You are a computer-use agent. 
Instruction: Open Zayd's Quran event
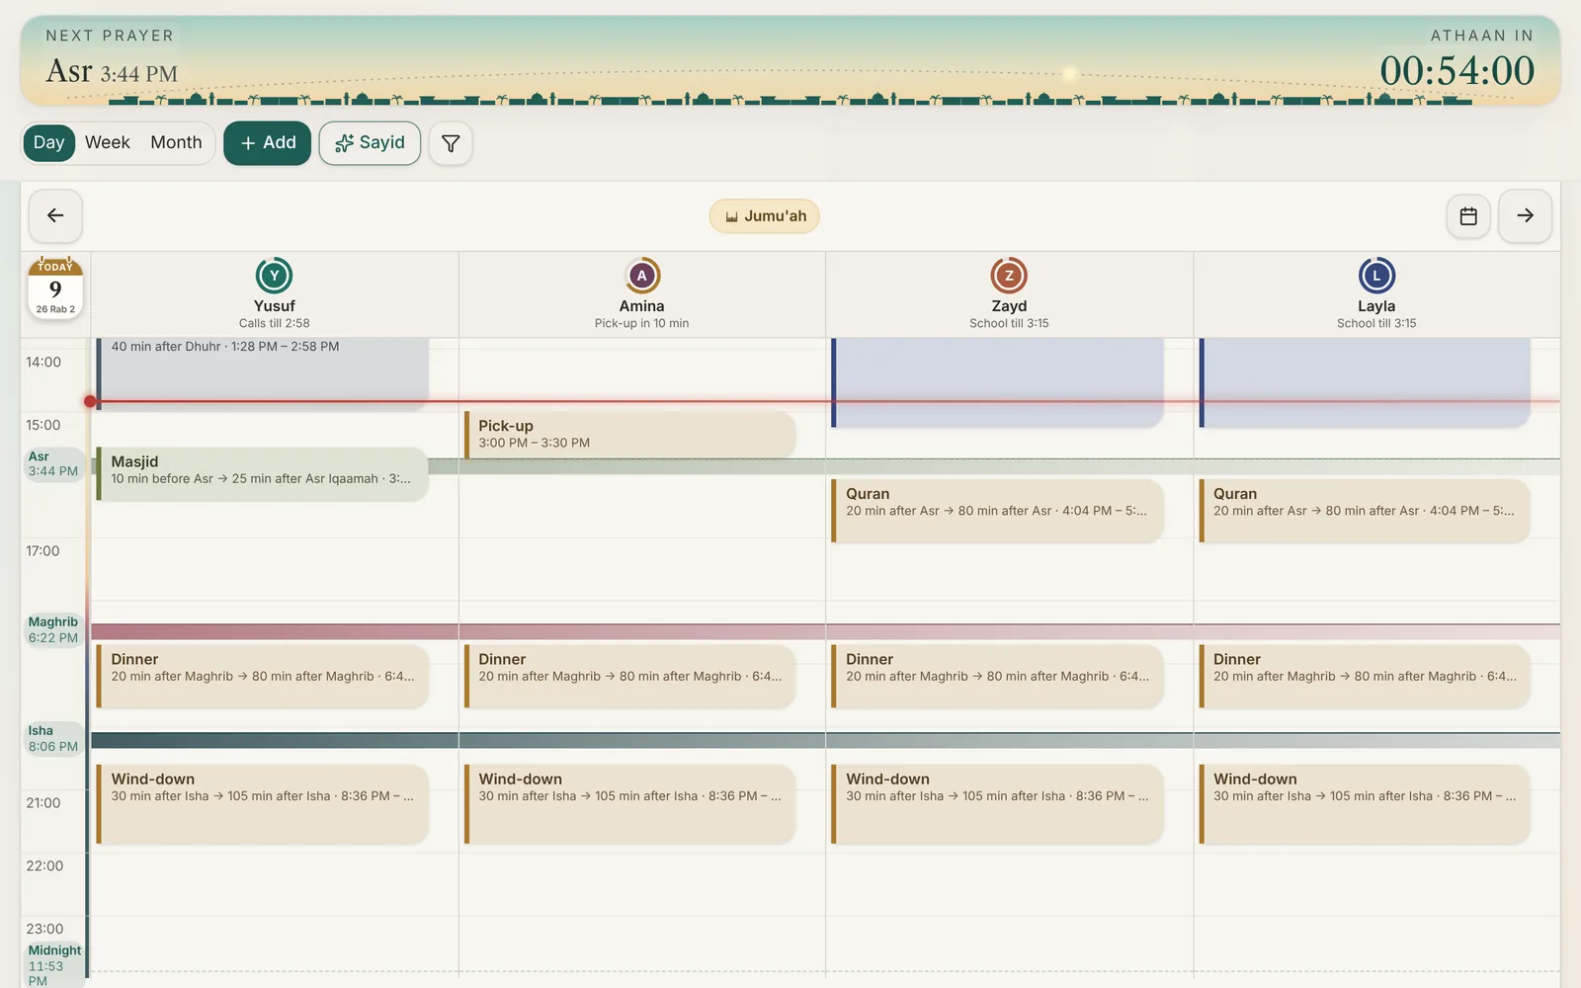pyautogui.click(x=997, y=511)
